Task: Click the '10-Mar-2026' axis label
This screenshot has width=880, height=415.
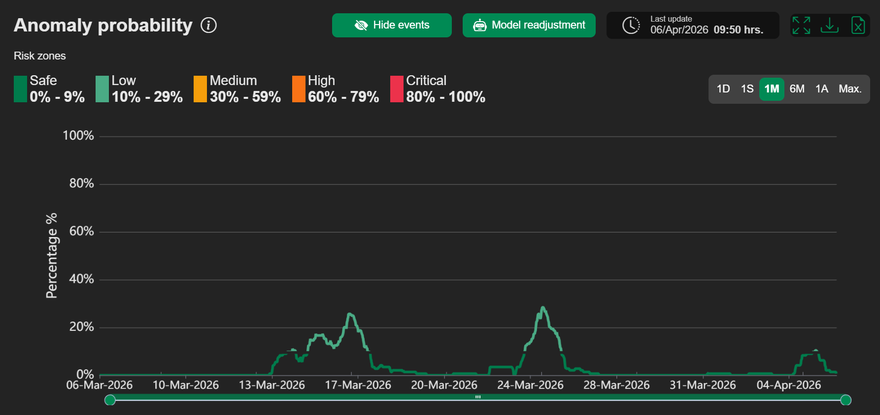Action: coord(186,385)
